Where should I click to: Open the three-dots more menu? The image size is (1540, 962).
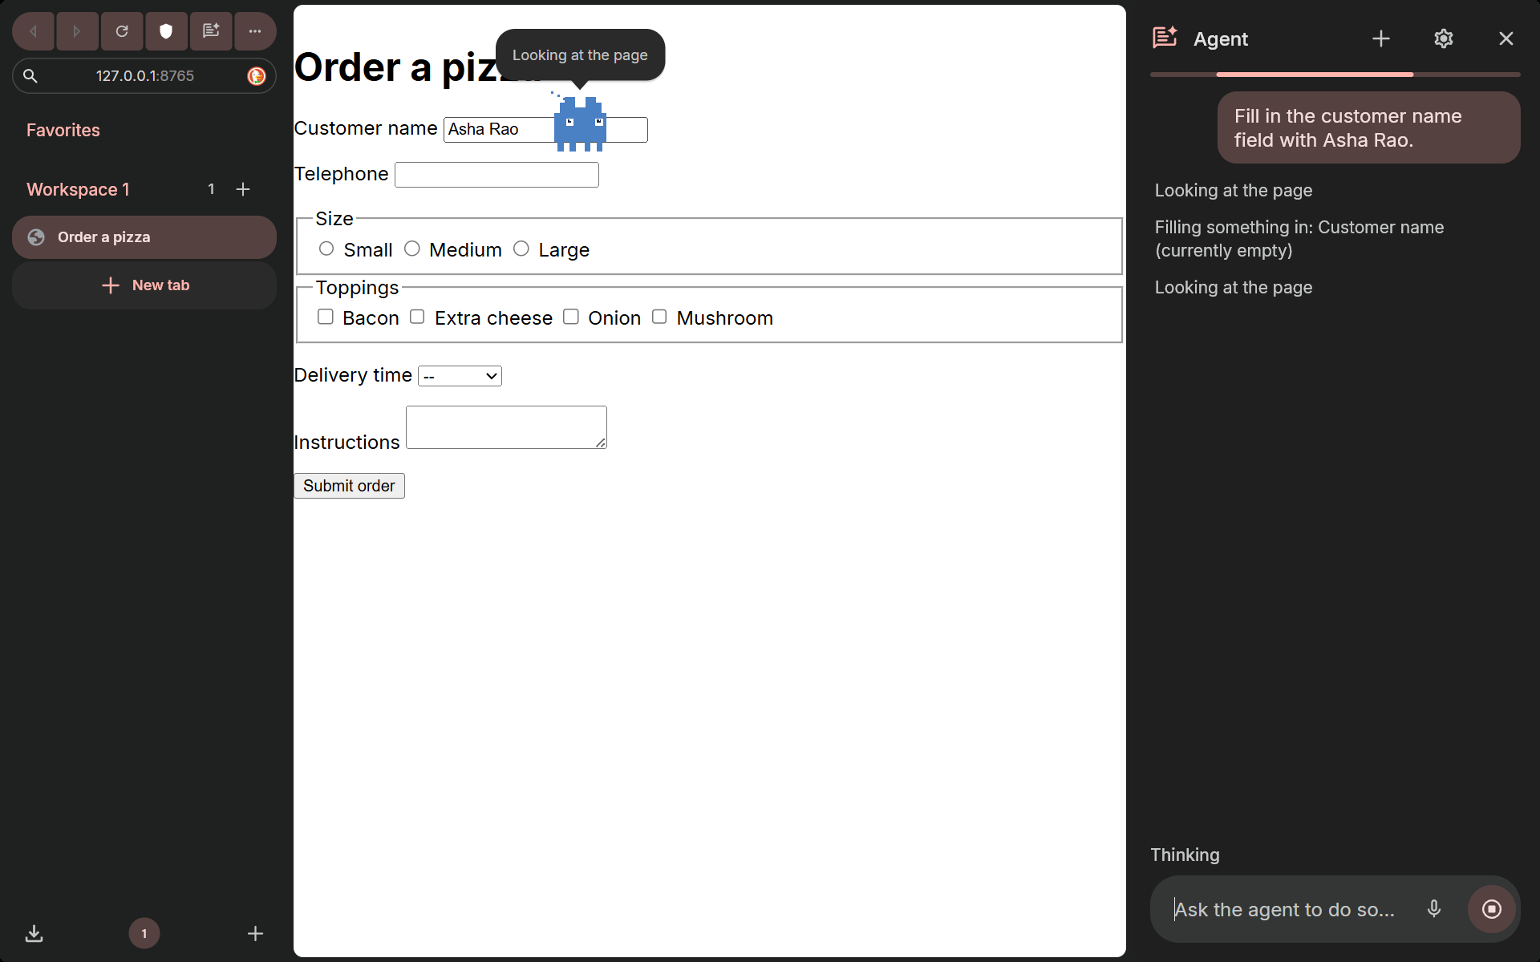[255, 31]
